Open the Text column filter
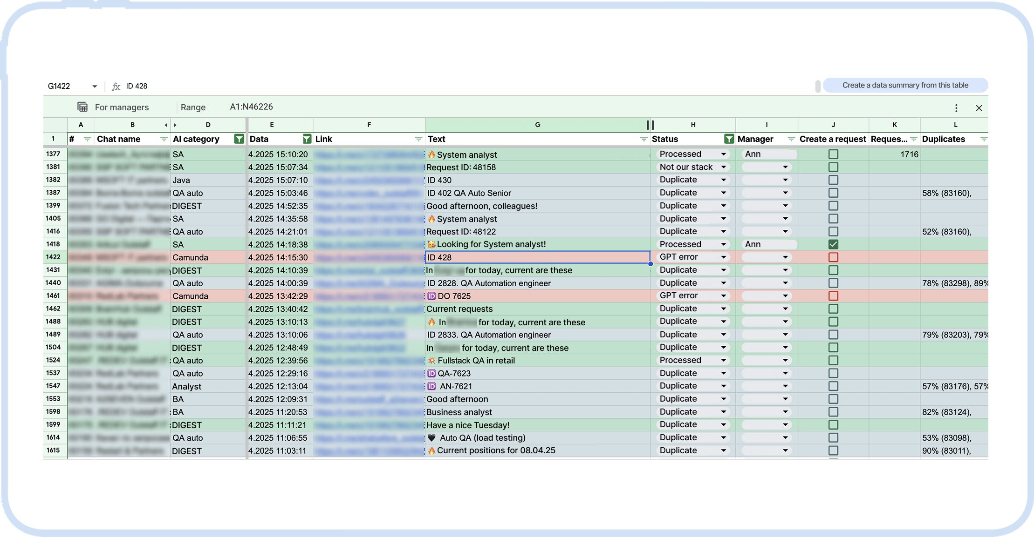The image size is (1034, 537). tap(644, 139)
